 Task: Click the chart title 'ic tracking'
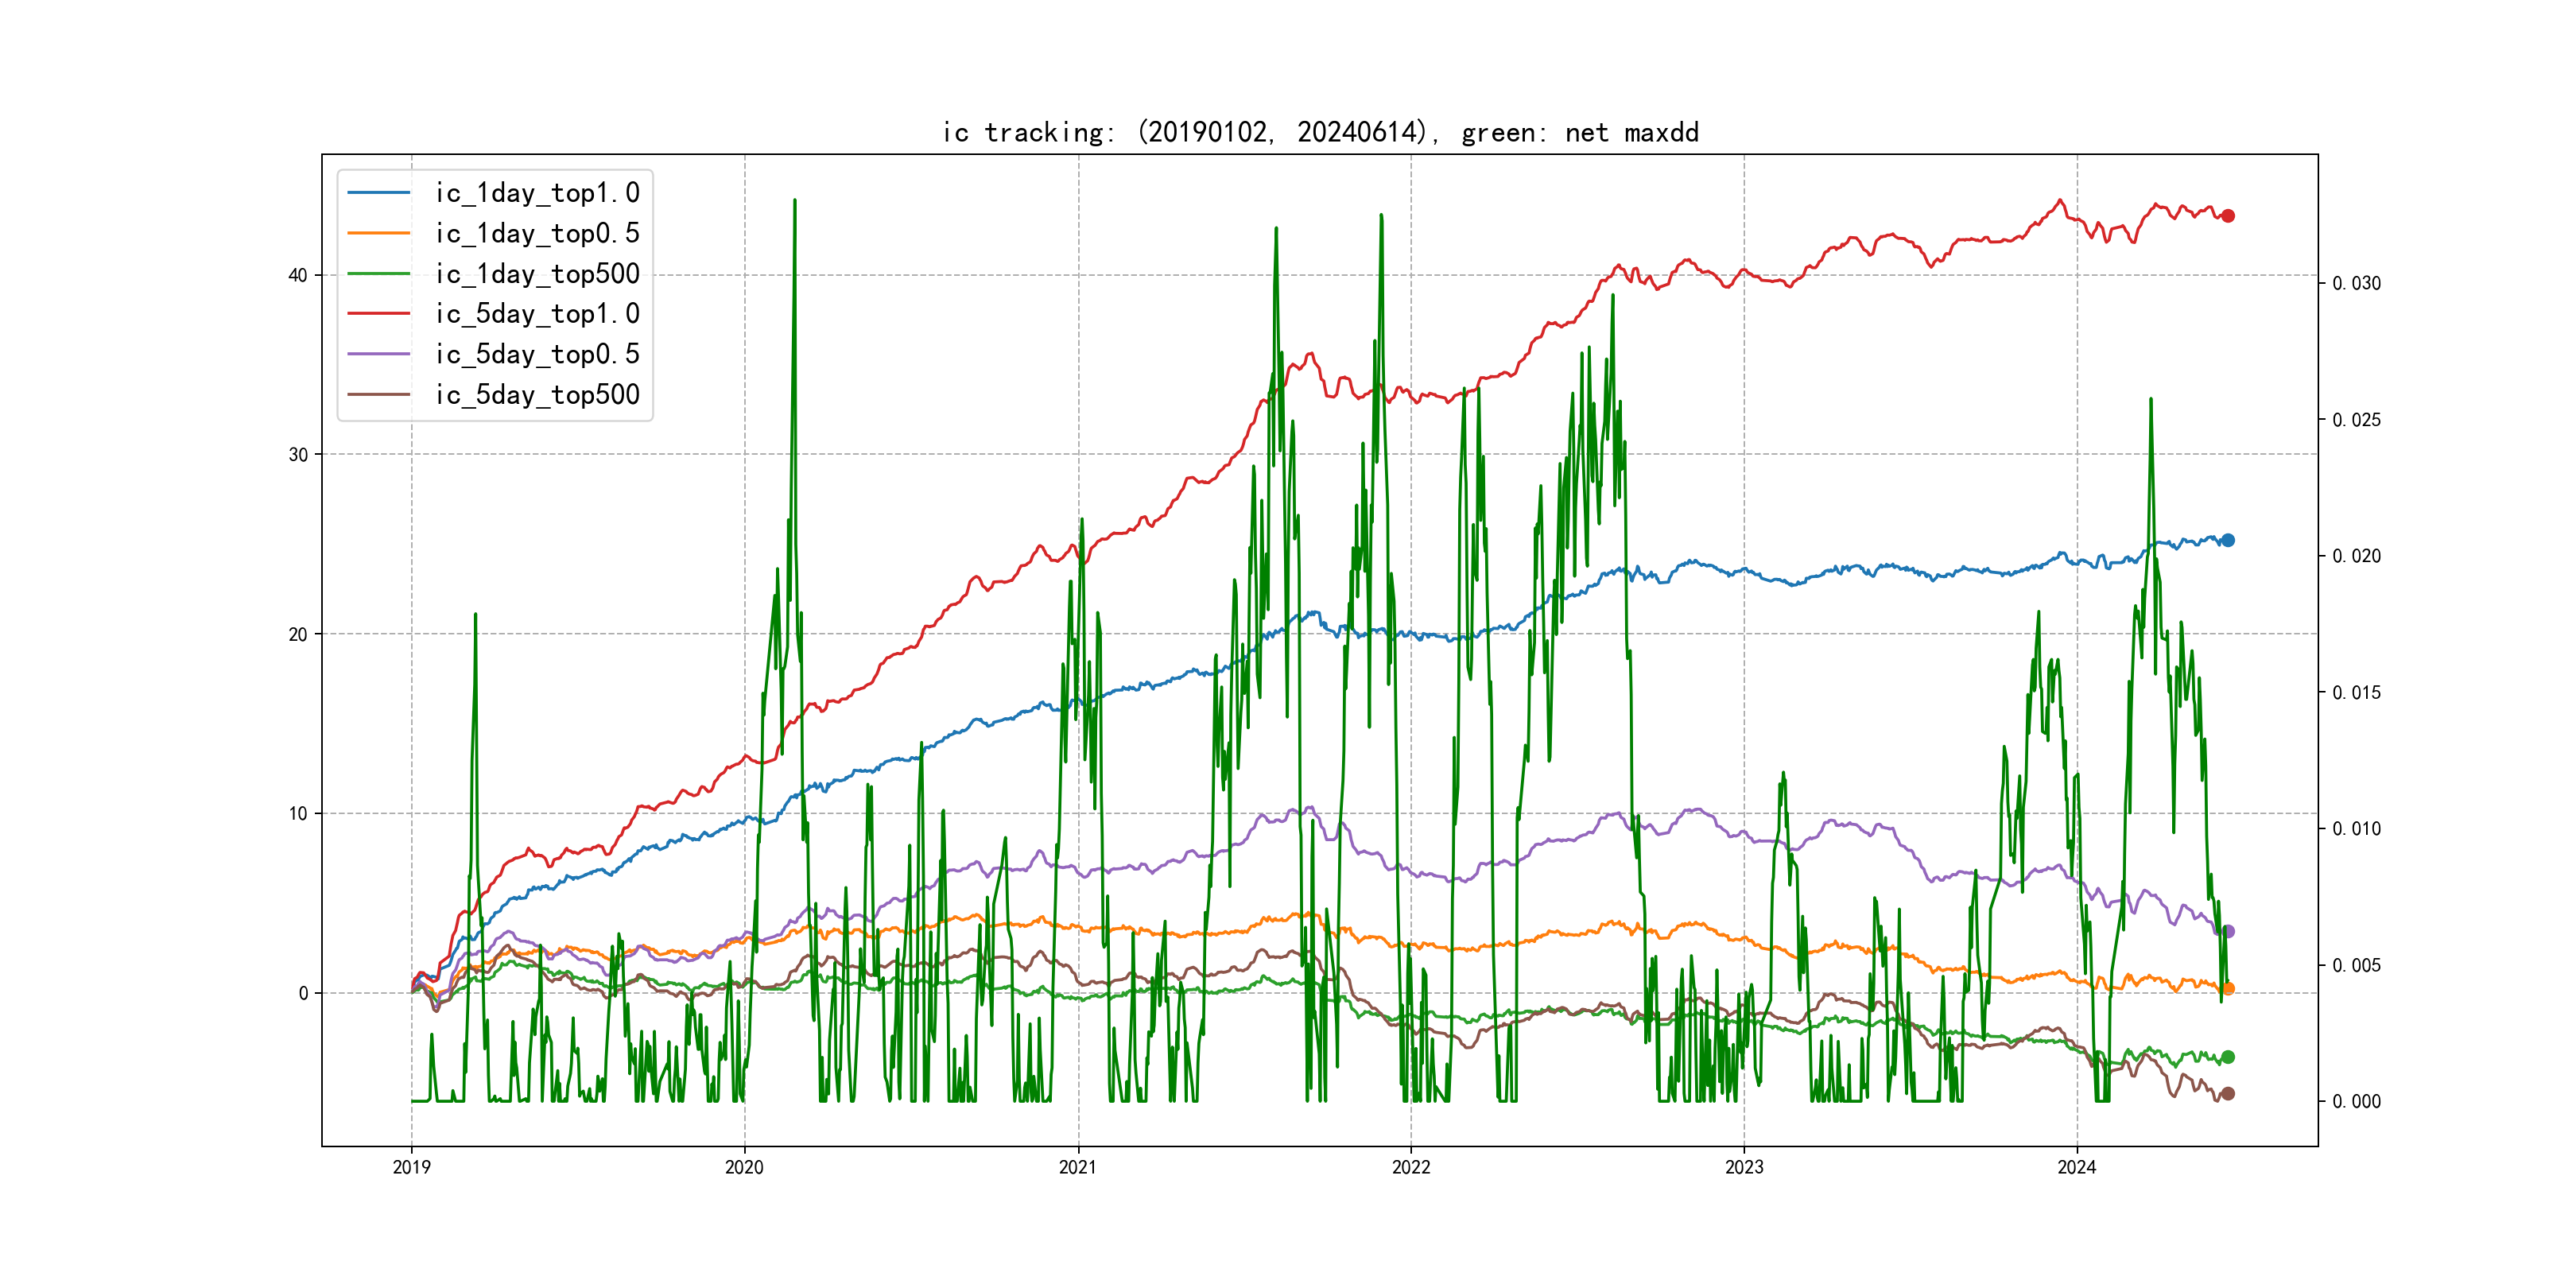tap(1320, 132)
